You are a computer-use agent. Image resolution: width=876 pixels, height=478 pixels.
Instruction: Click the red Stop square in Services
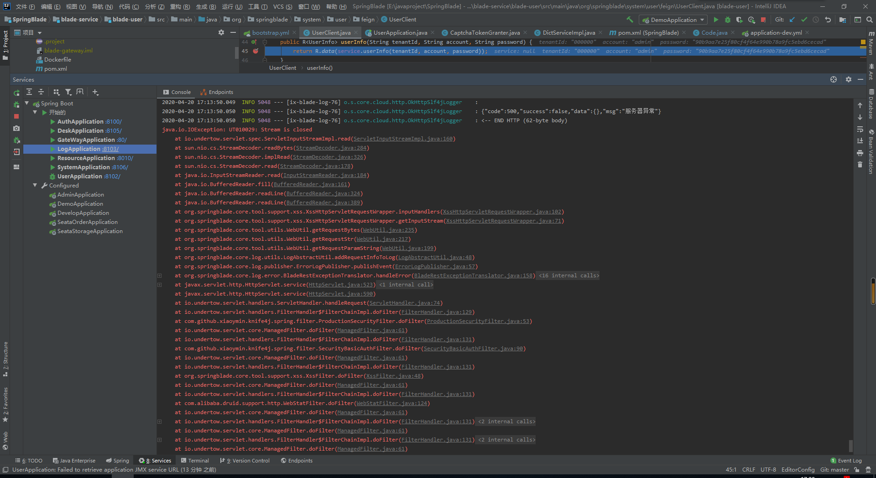click(16, 116)
